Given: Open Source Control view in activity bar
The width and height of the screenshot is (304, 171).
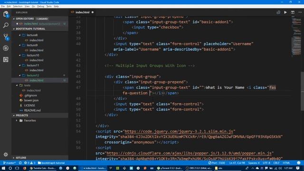Looking at the screenshot, I should (x=6, y=37).
